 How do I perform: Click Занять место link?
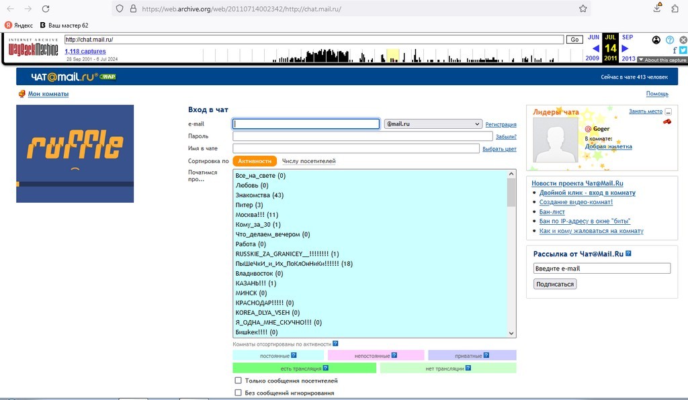[x=646, y=111]
